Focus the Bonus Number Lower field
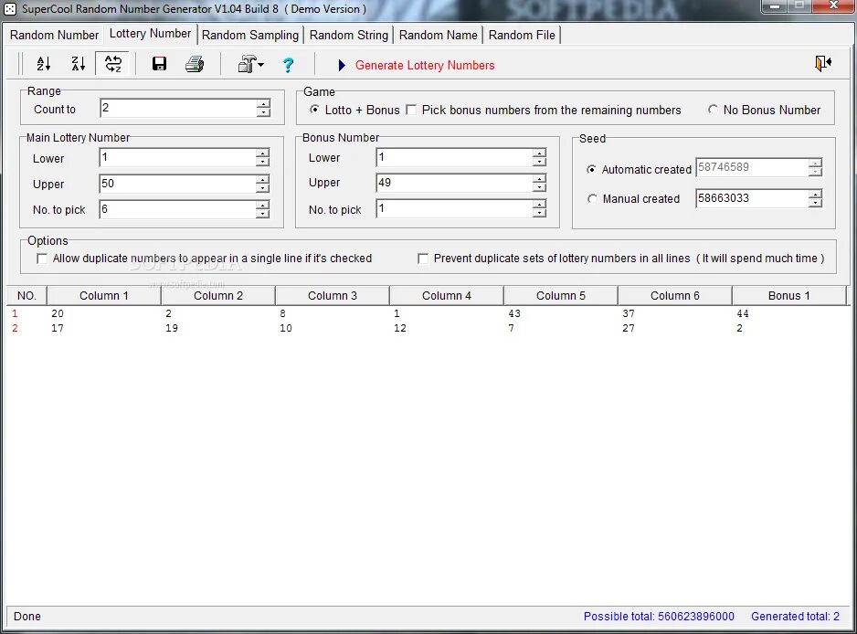The height and width of the screenshot is (634, 857). tap(454, 157)
